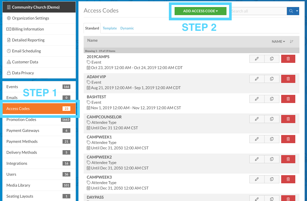Screen dimensions: 307x201
Task: Open the ADD ACCESS CODE dropdown
Action: pyautogui.click(x=200, y=11)
